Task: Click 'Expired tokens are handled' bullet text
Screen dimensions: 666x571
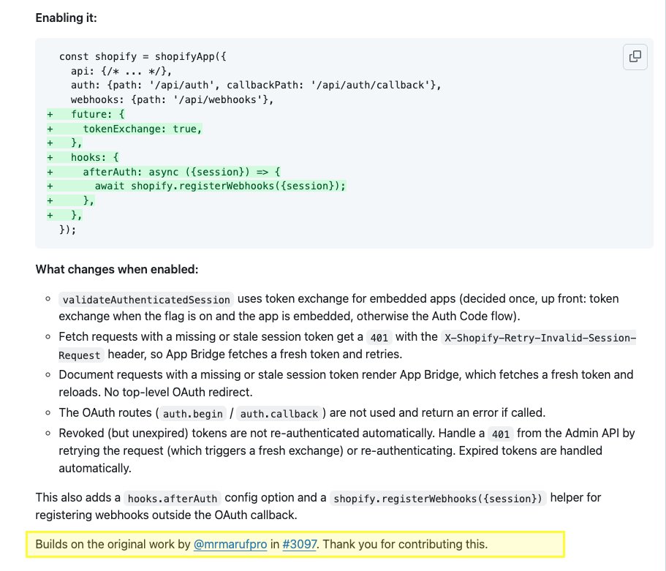Action: [x=531, y=451]
